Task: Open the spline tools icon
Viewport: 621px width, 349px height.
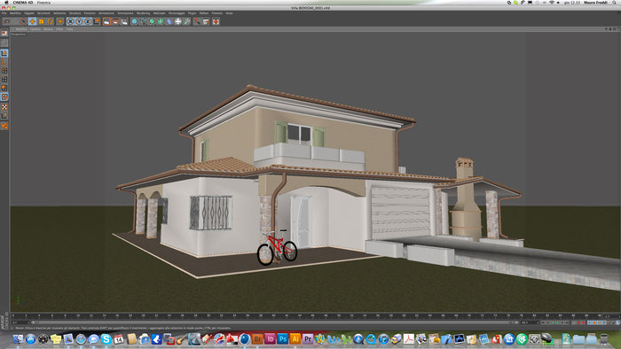Action: (143, 21)
